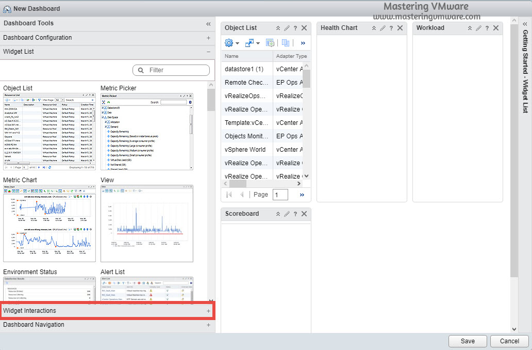Open help for the Scoreboard widget
Screen dimensions: 532x350
point(295,214)
